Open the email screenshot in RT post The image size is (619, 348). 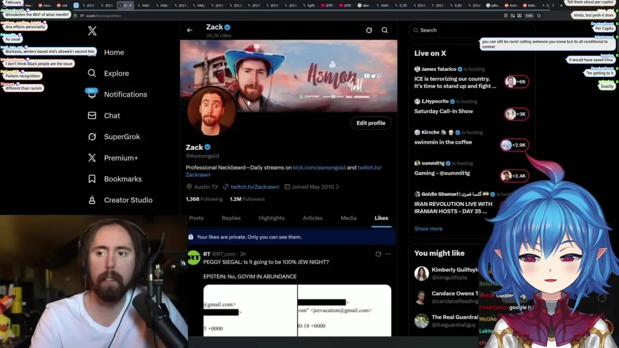(x=297, y=310)
